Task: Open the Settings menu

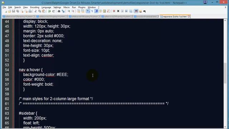Action: click(57, 7)
